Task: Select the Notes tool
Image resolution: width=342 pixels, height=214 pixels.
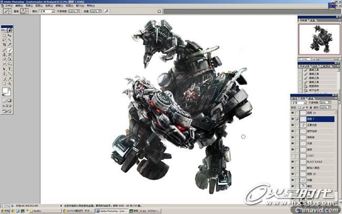Action: pyautogui.click(x=4, y=79)
